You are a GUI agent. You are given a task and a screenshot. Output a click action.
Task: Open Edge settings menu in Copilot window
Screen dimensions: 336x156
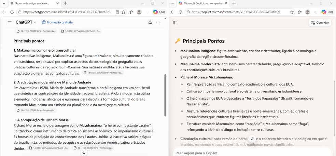316,12
